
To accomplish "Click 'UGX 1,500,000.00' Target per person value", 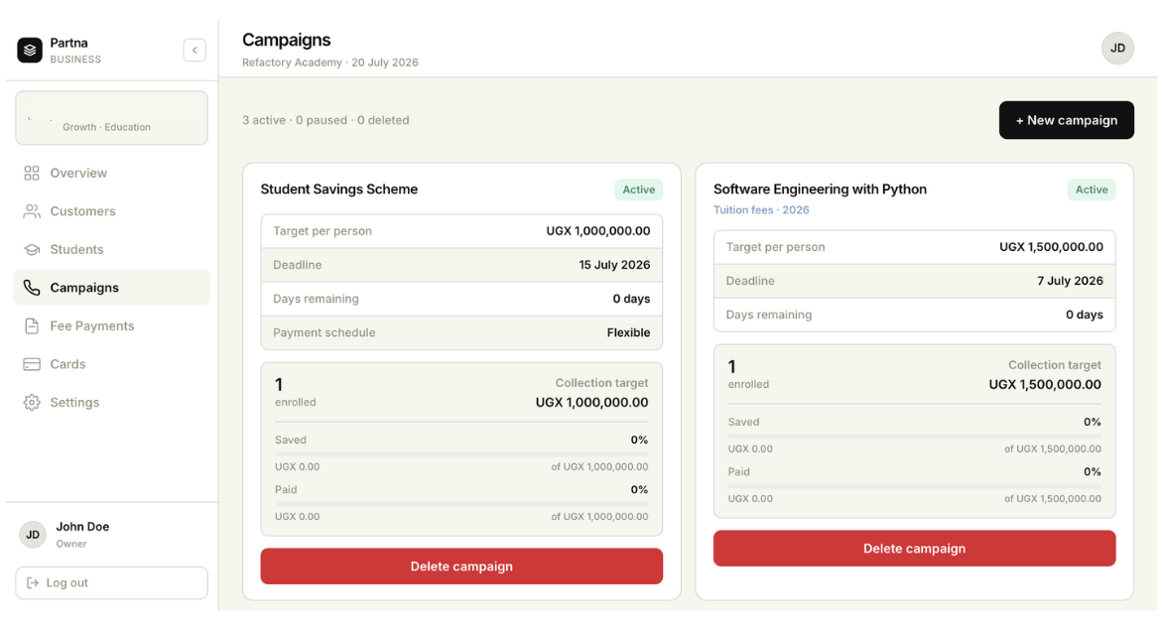I will [x=1051, y=247].
